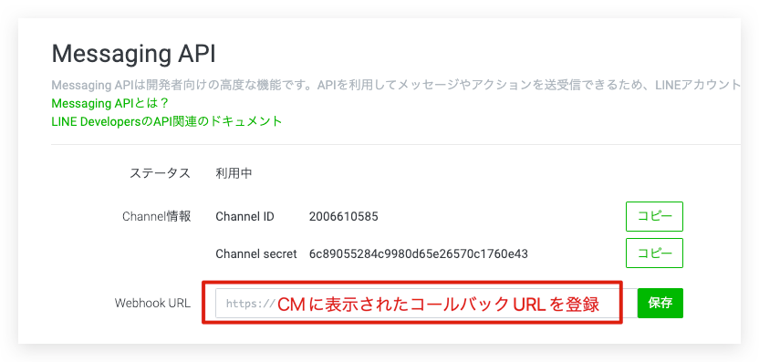Image resolution: width=759 pixels, height=362 pixels.
Task: Select the Channel secret value 6c89055284c9980d65e26570c1760e43
Action: coord(418,253)
